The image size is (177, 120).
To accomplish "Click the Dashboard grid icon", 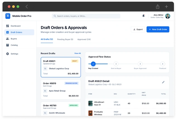I will (8, 26).
